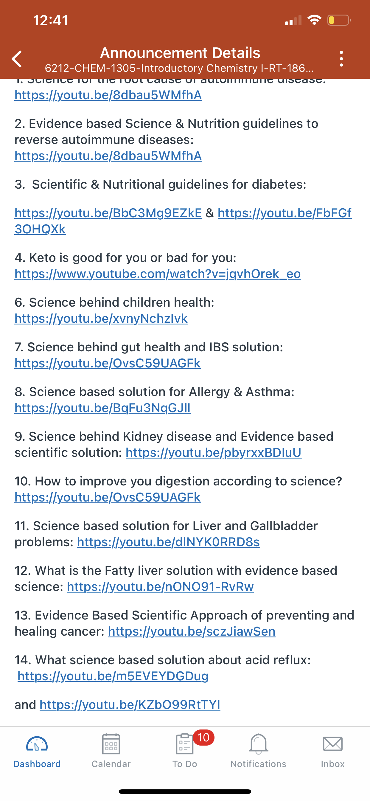370x801 pixels.
Task: Open the last link KZbO99RtTYI
Action: point(130,705)
